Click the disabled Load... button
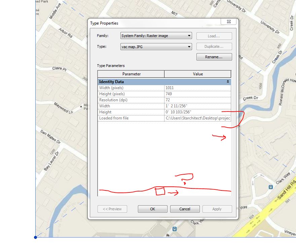The width and height of the screenshot is (296, 248). coord(214,36)
